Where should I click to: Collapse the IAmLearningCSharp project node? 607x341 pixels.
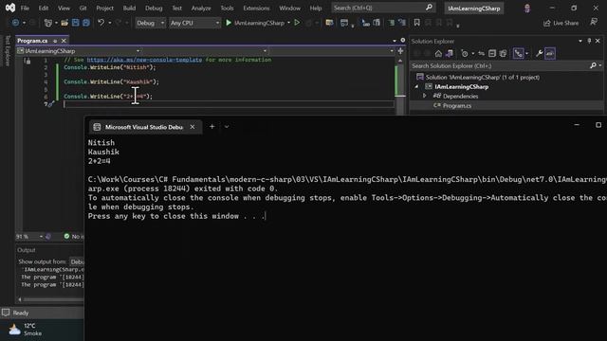(417, 86)
